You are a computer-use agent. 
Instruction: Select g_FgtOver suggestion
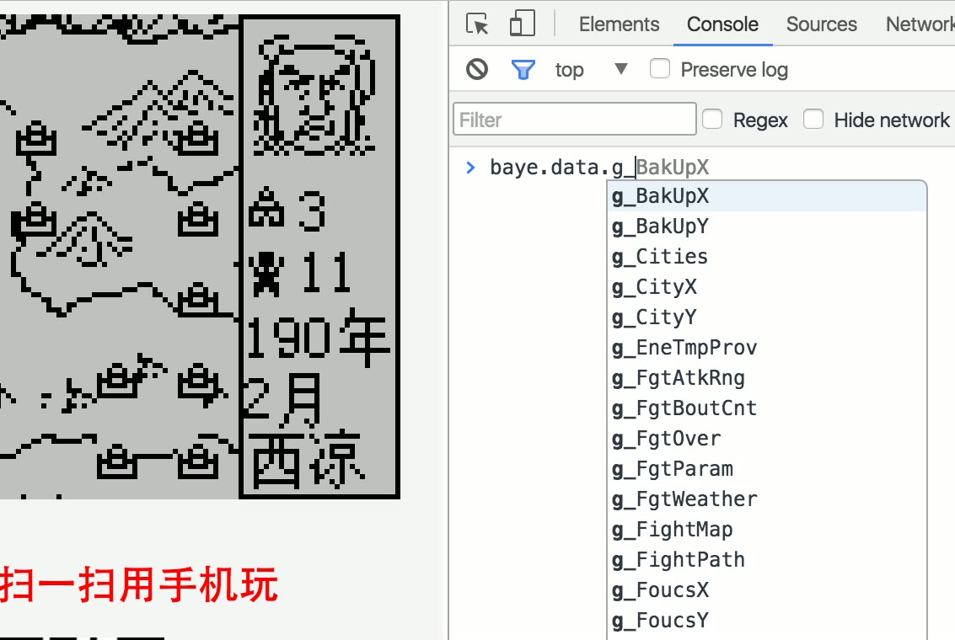point(767,439)
